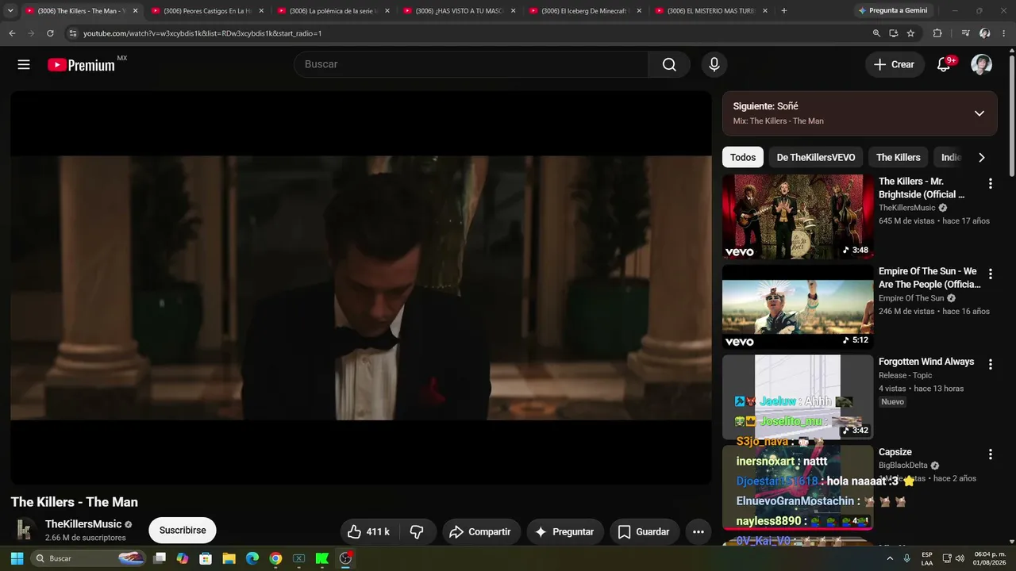Screen dimensions: 1016x571
Task: Click the video player area
Action: click(x=361, y=288)
